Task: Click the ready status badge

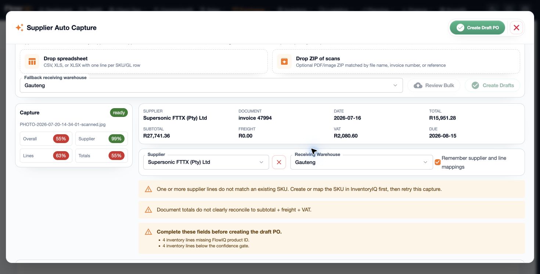Action: click(119, 113)
